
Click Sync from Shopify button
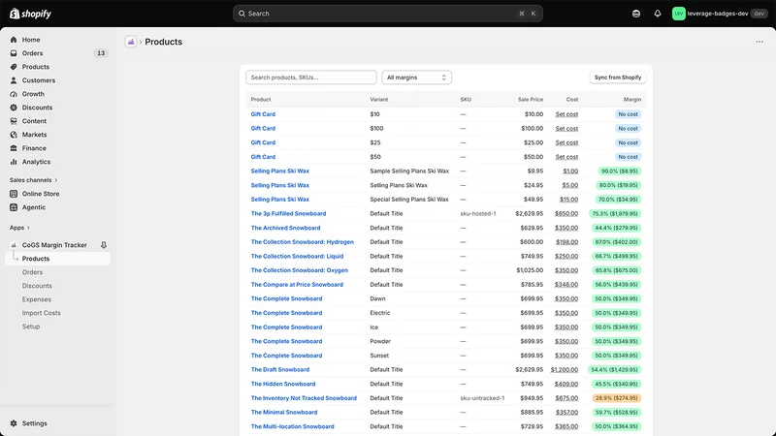click(x=617, y=78)
